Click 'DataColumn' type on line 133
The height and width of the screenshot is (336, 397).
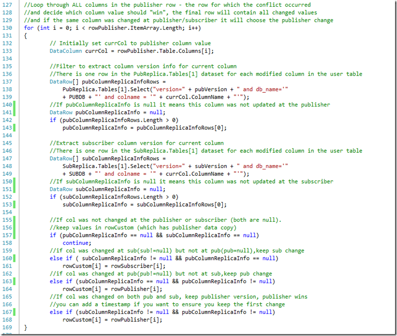(x=66, y=51)
